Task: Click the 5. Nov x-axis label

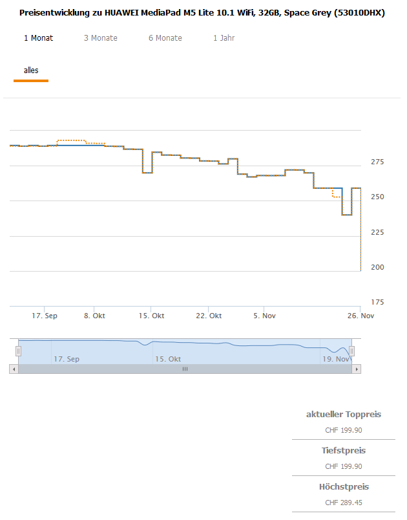Action: [x=265, y=316]
